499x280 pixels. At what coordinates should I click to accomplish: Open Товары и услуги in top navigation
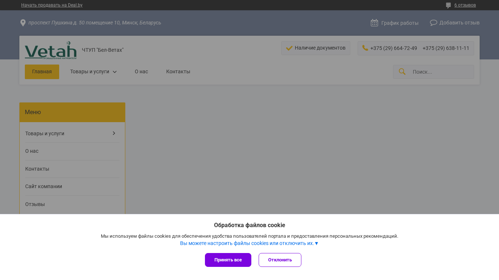coord(89,71)
